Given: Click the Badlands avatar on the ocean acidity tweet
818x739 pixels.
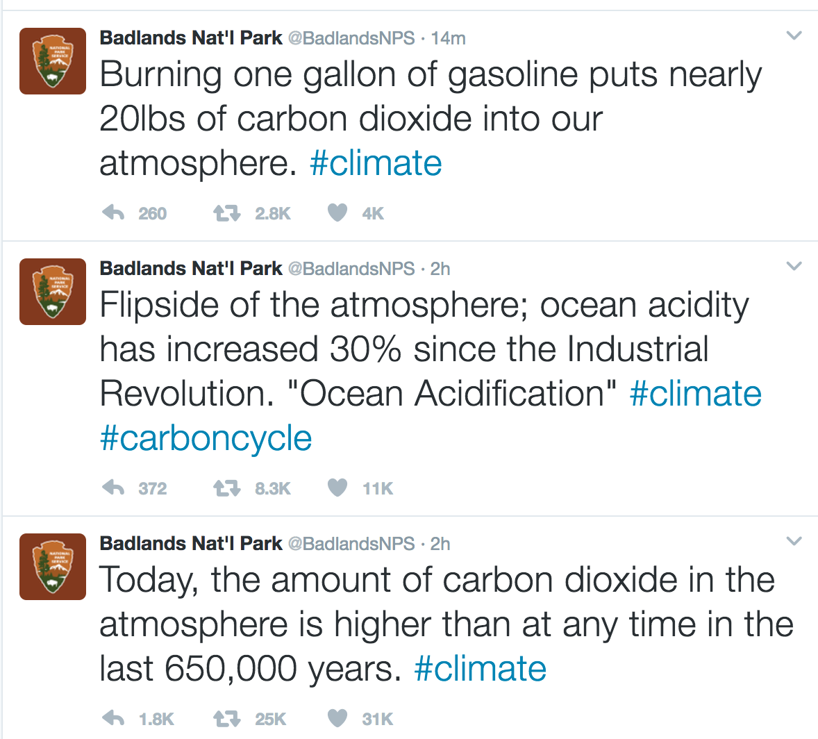Looking at the screenshot, I should tap(53, 292).
